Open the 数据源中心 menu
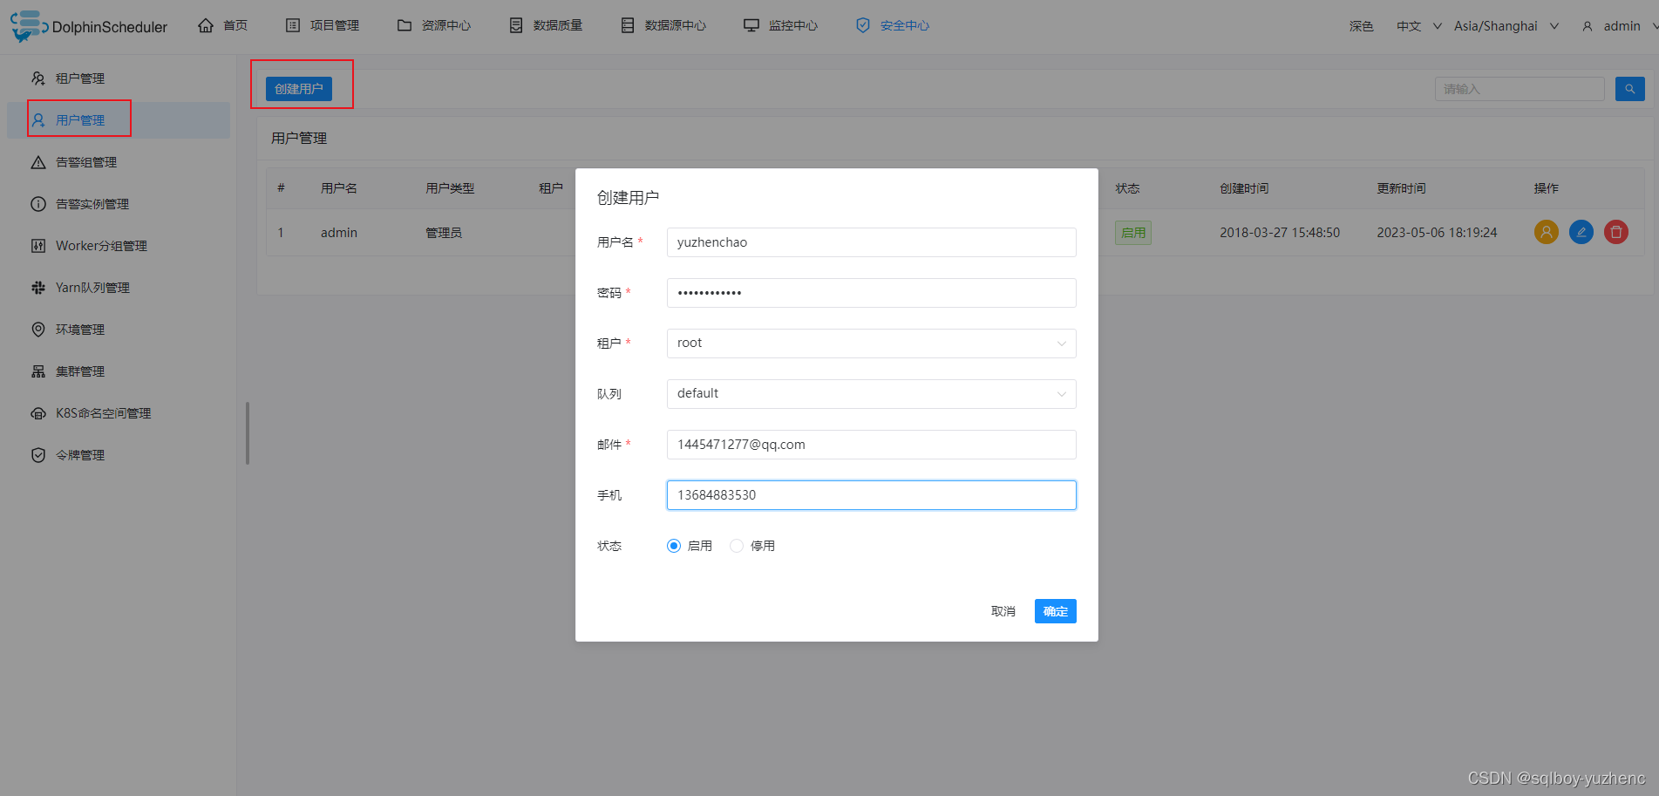This screenshot has width=1659, height=796. [663, 25]
